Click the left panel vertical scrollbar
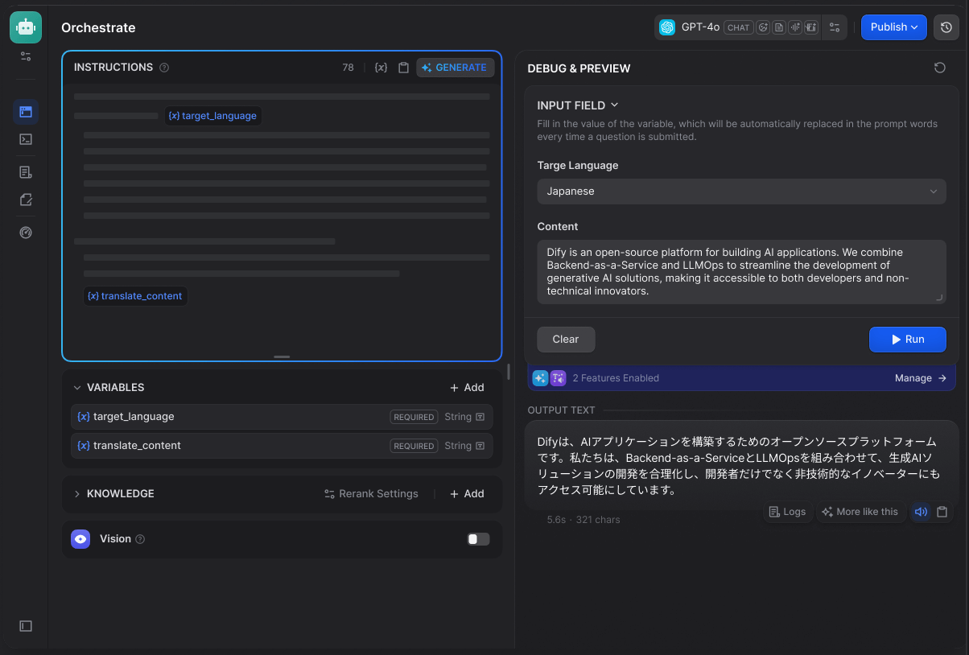 508,372
